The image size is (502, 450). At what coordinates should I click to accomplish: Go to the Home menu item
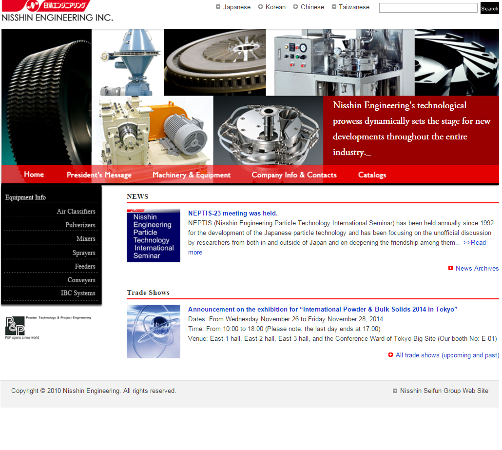point(34,175)
